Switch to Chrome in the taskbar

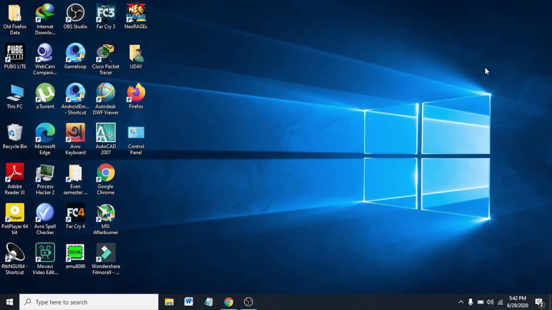click(x=229, y=302)
